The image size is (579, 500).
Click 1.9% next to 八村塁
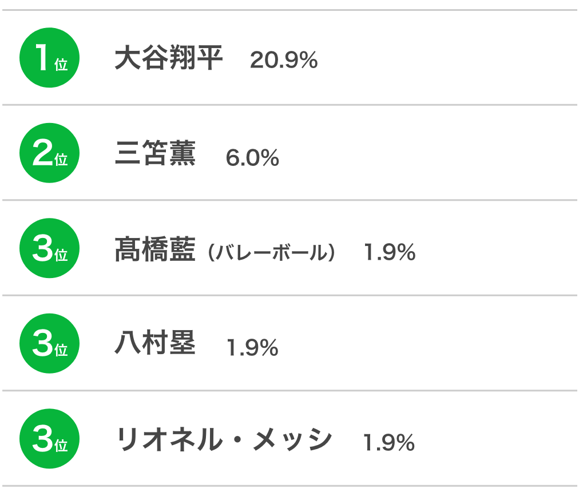[x=252, y=348]
